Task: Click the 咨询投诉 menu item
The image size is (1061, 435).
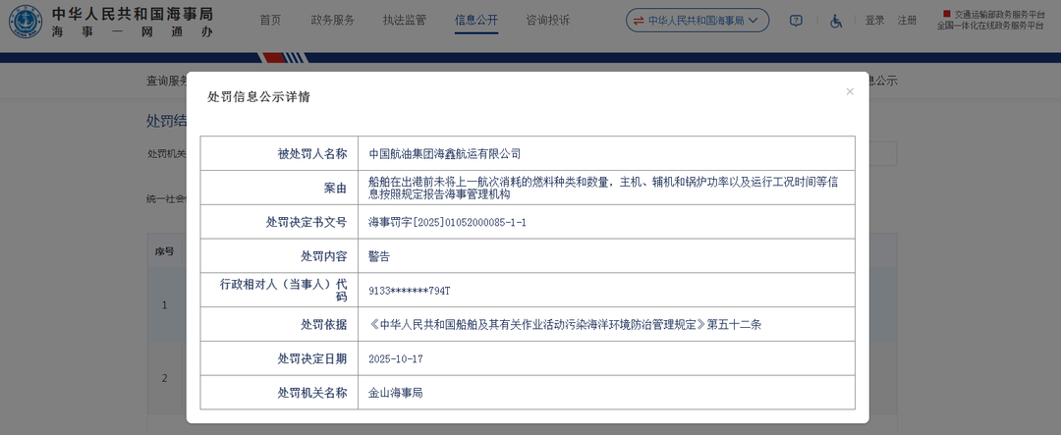Action: [x=548, y=20]
